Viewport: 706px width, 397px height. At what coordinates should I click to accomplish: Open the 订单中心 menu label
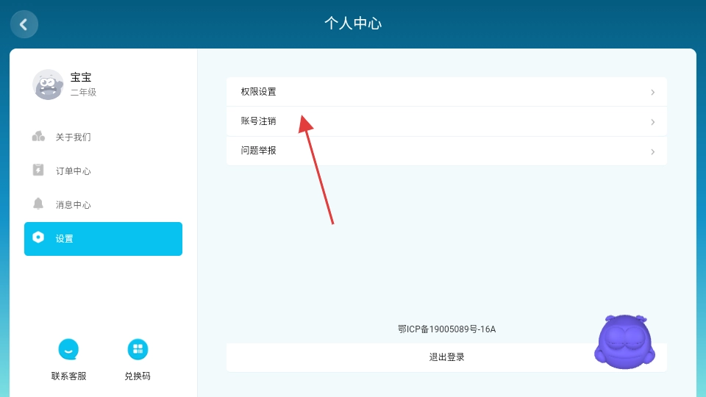point(74,171)
